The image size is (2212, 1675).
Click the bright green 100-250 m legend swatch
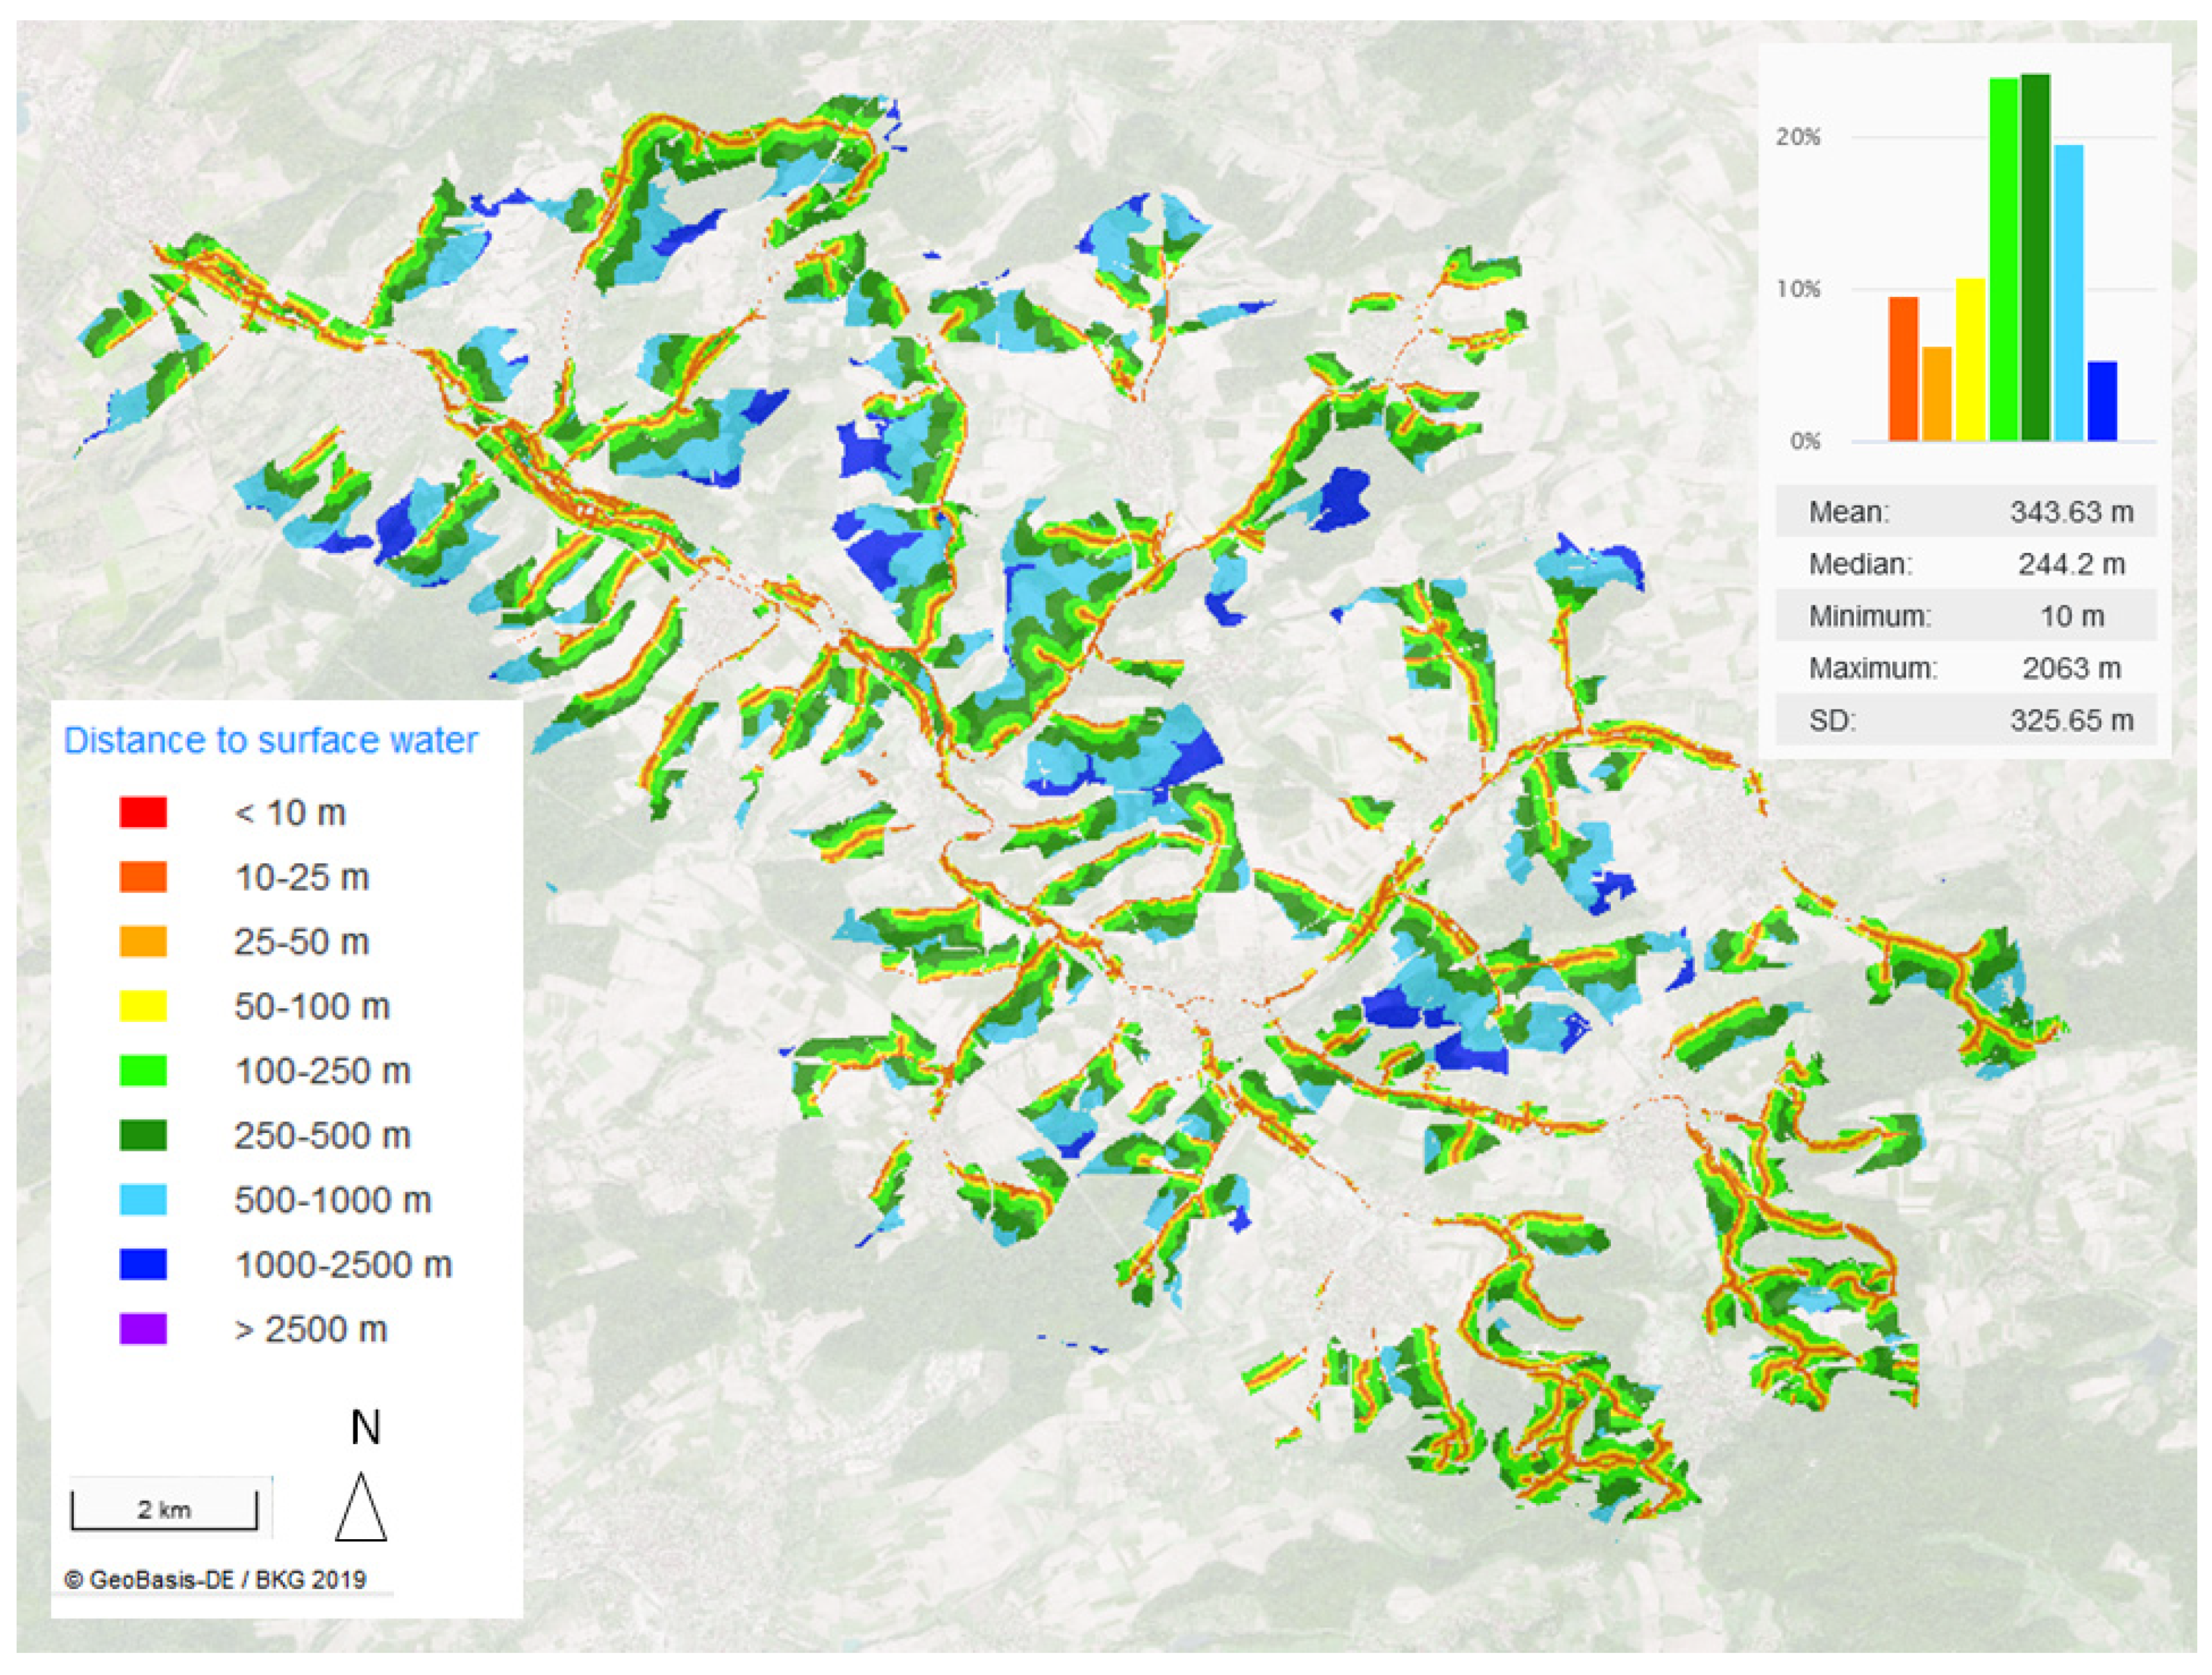coord(143,1072)
